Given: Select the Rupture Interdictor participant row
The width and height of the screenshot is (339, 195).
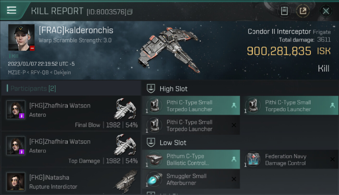Looking at the screenshot, I should [x=71, y=182].
